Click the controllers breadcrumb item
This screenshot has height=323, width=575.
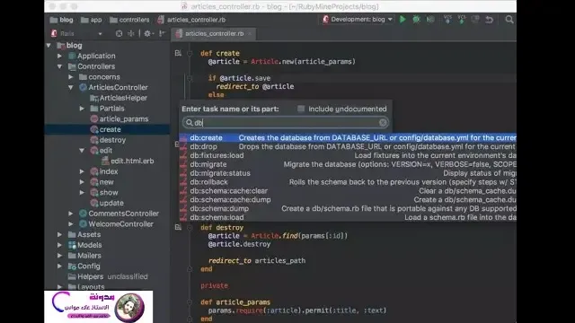(x=129, y=20)
